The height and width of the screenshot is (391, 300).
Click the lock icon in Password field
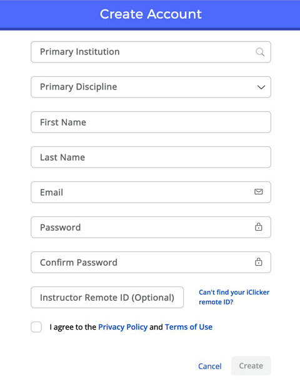258,226
